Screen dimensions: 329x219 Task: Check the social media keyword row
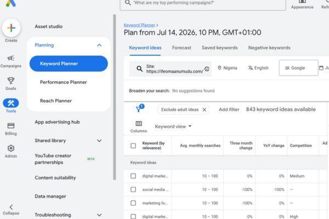point(133,189)
